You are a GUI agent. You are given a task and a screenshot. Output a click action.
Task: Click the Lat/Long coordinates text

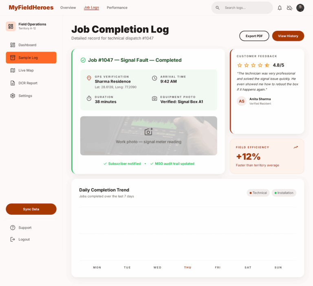coord(116,87)
